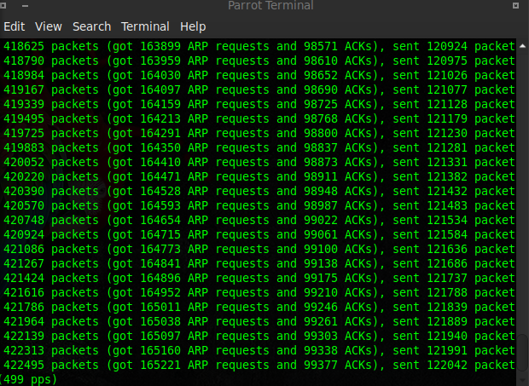Click the line starting with 421424 packets
Image resolution: width=529 pixels, height=386 pixels.
259,278
